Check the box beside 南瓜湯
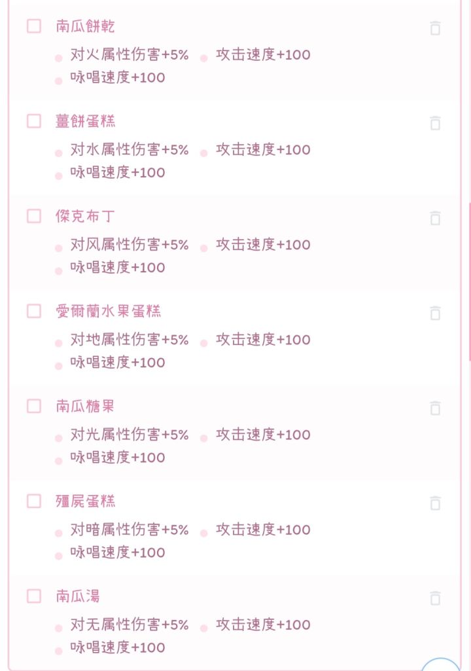 click(34, 596)
